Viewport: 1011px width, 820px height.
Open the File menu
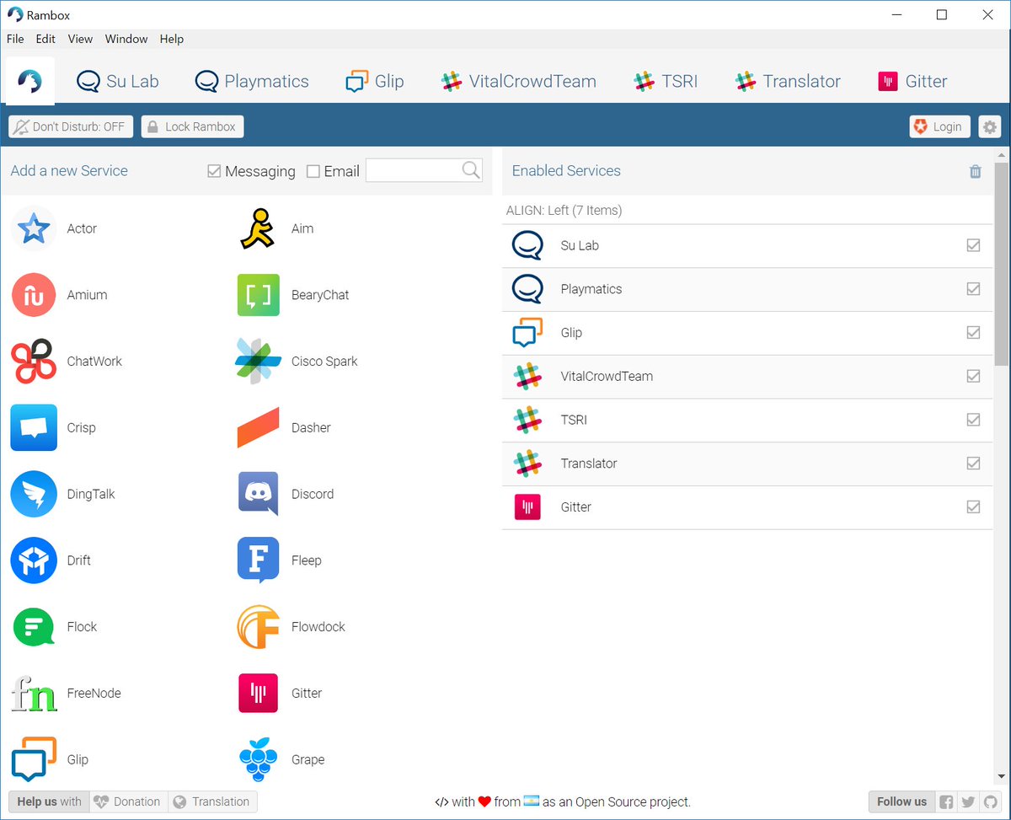pyautogui.click(x=15, y=39)
